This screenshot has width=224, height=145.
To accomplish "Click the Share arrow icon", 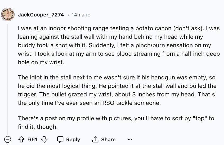I will (95, 139).
